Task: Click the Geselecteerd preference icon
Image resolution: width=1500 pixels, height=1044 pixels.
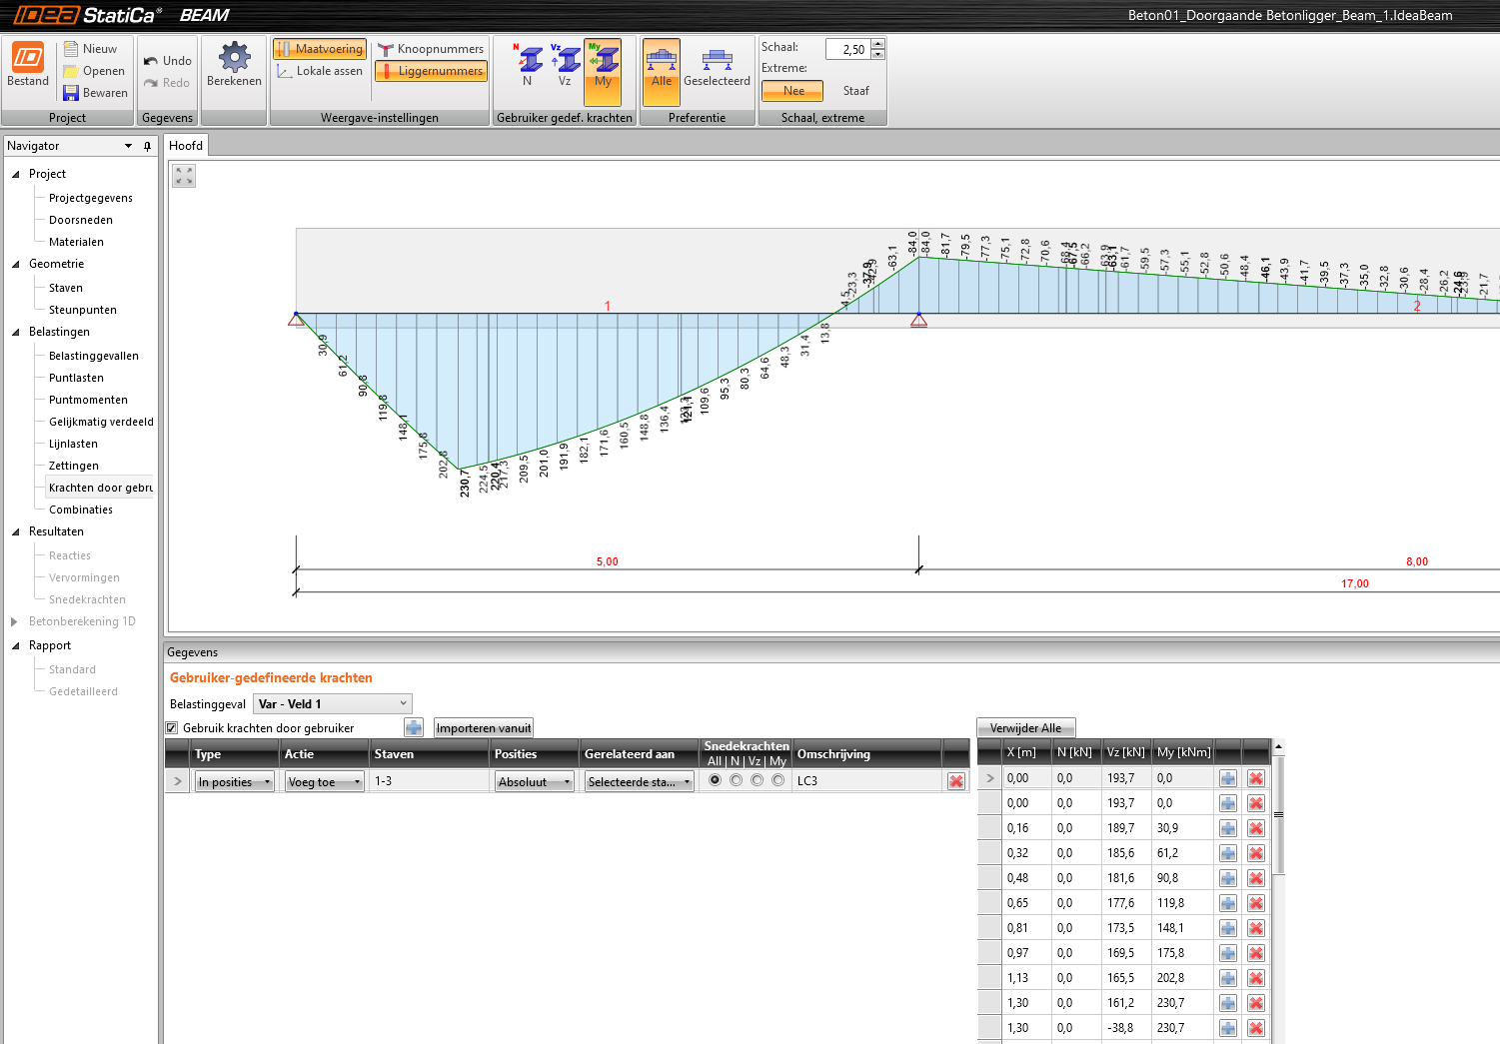Action: (x=717, y=62)
